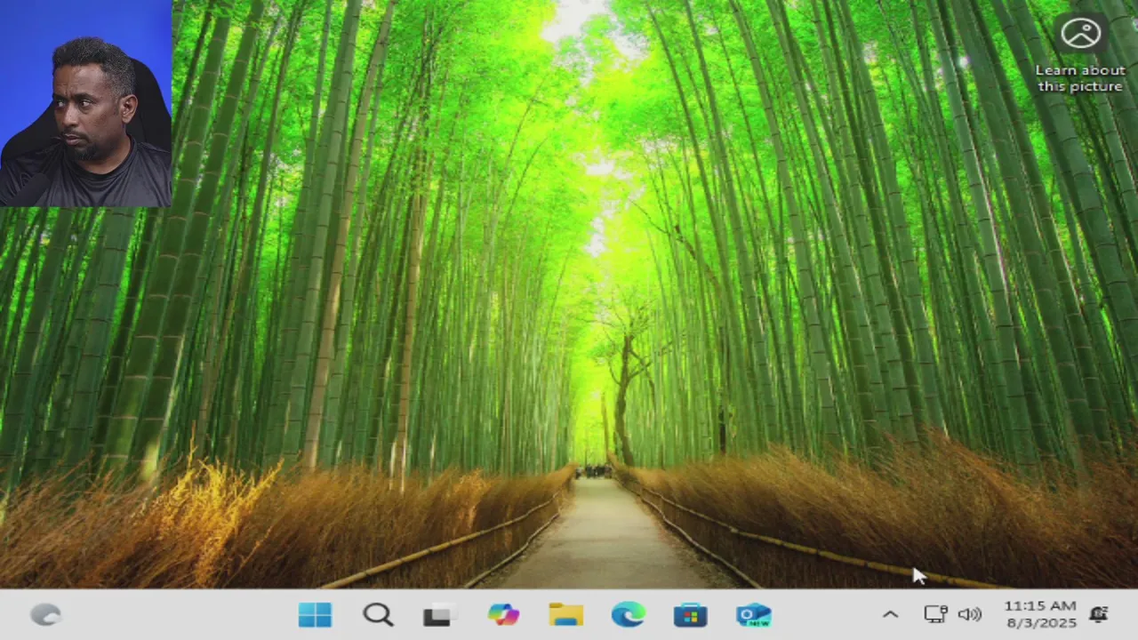
Task: Click Learn about this picture icon
Action: point(1080,34)
